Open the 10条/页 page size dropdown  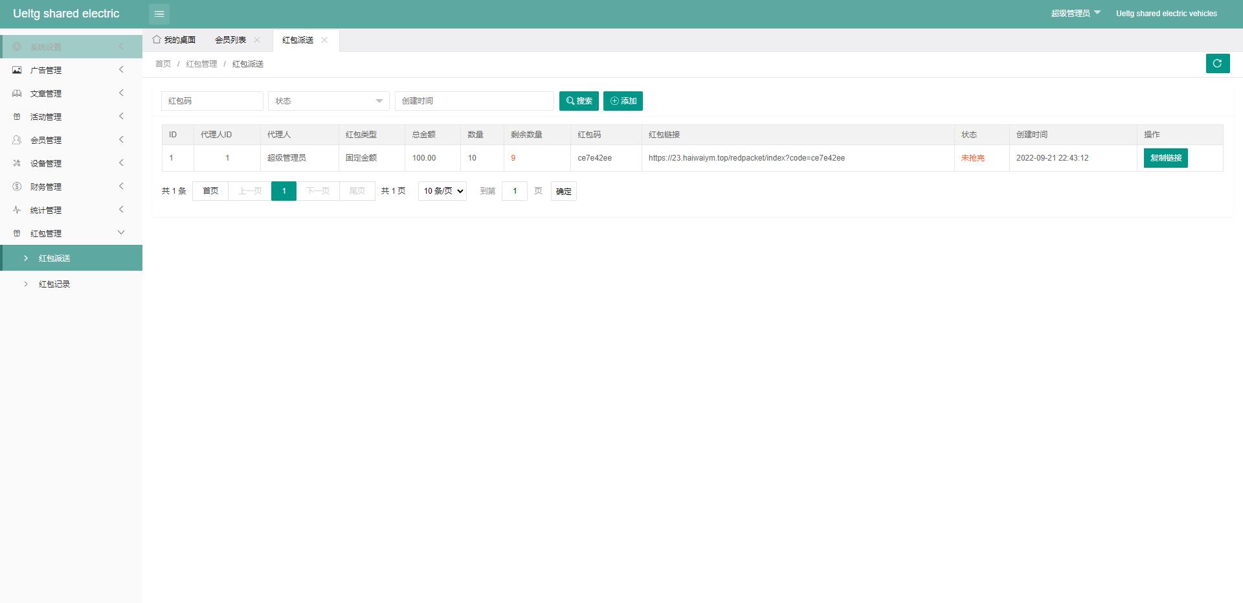click(x=442, y=190)
